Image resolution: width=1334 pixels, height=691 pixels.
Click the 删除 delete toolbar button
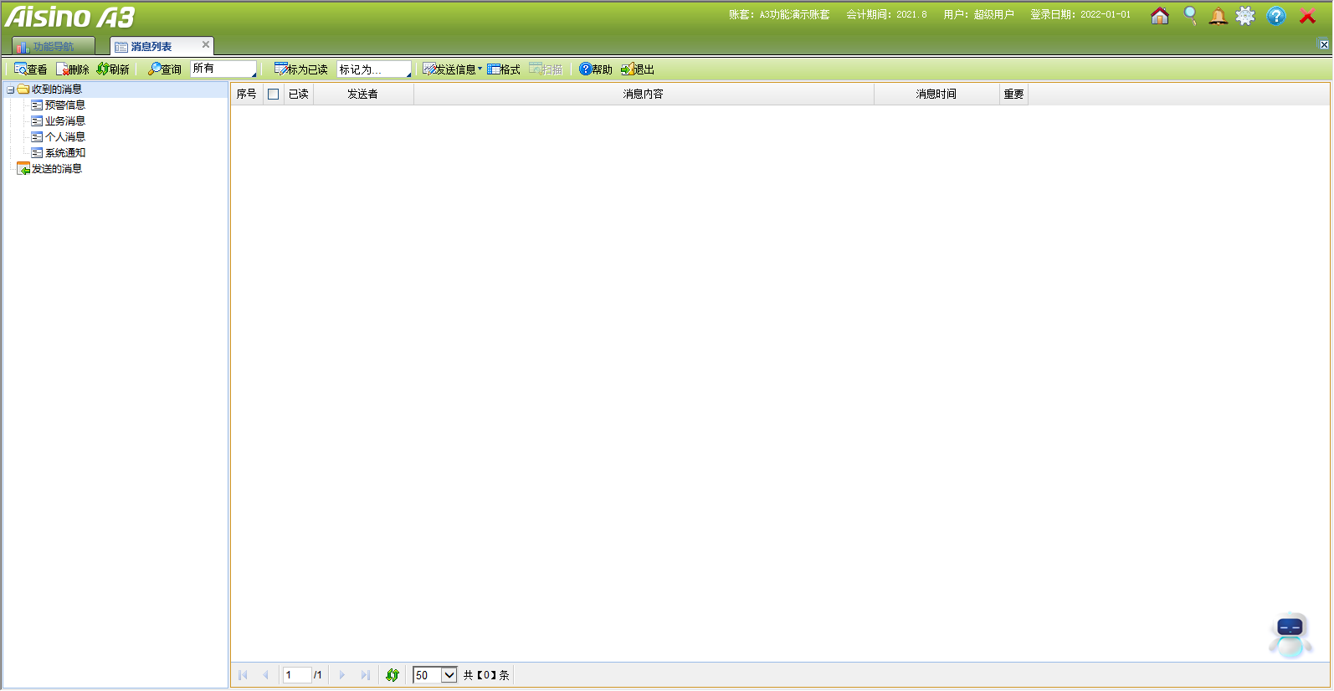[x=73, y=69]
